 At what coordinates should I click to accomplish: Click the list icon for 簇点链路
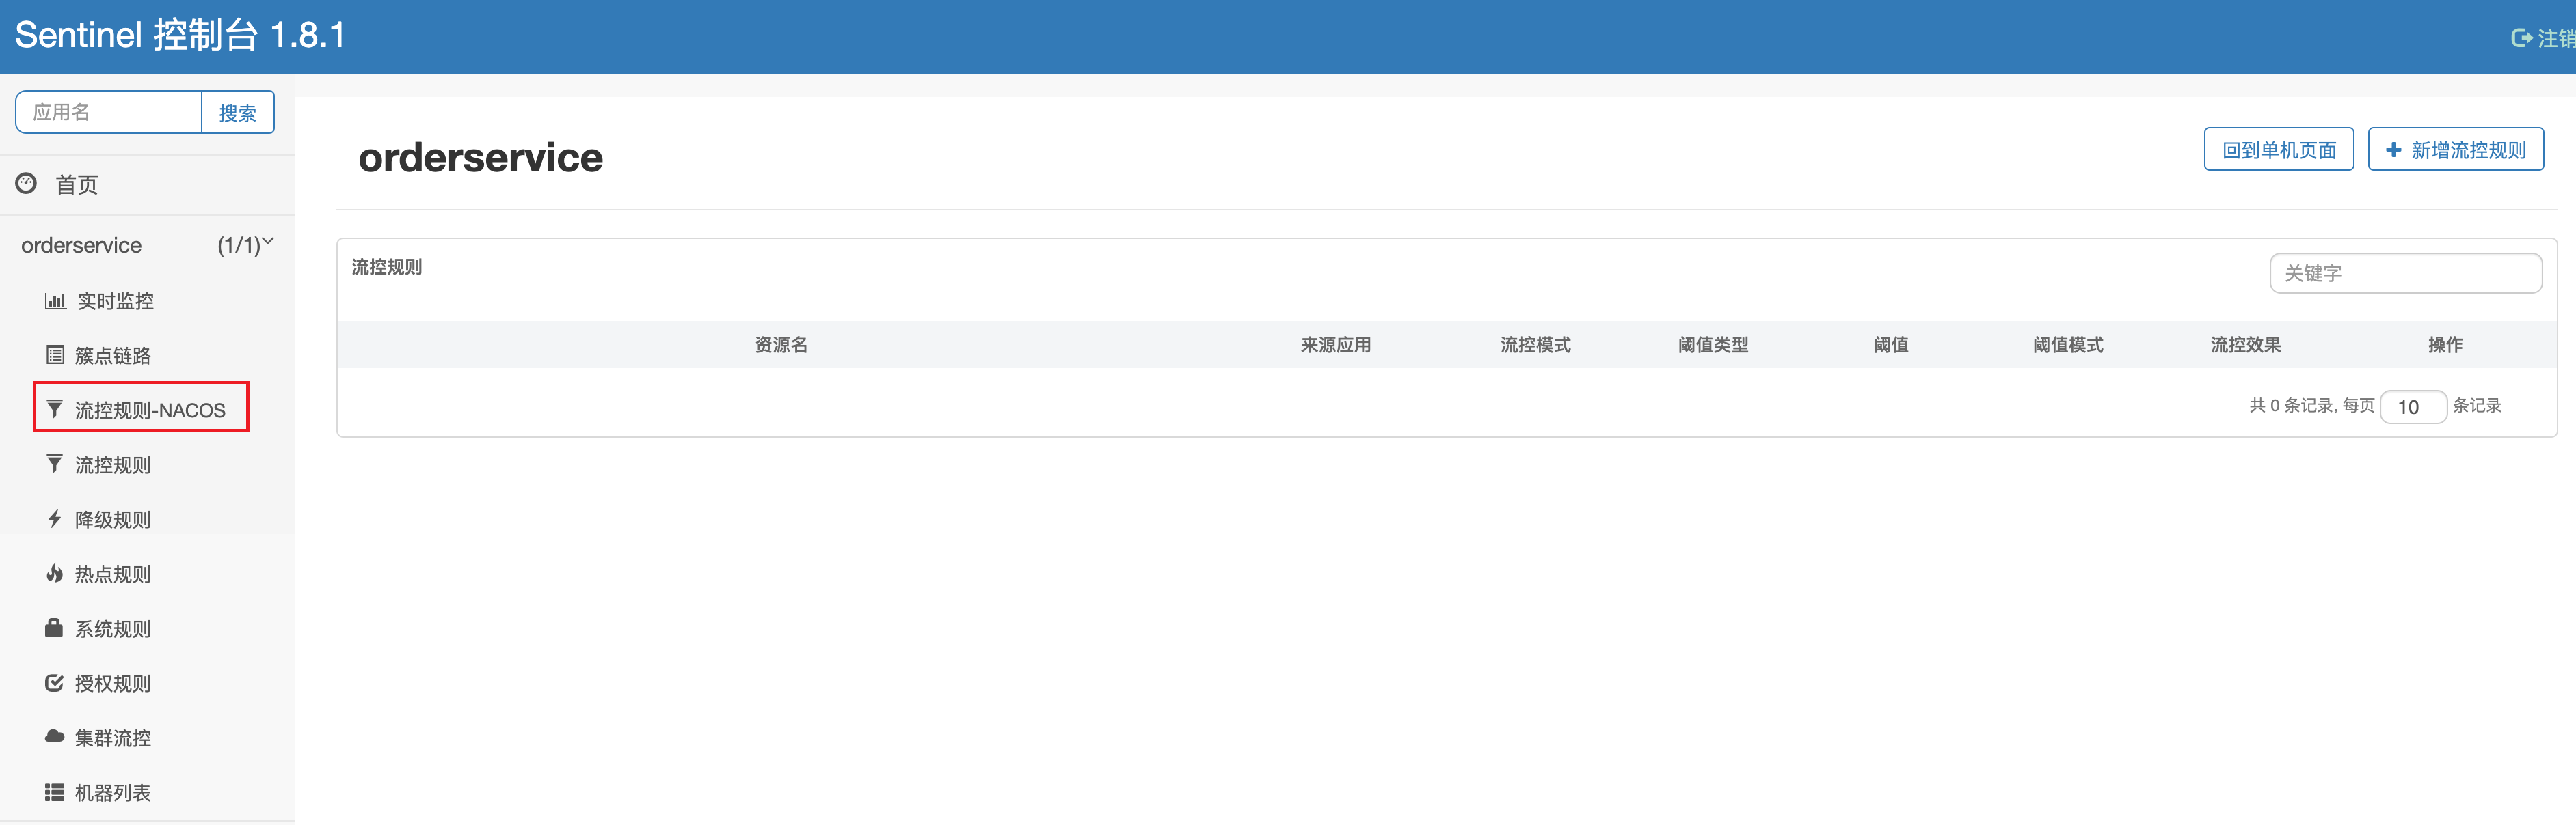[x=55, y=354]
